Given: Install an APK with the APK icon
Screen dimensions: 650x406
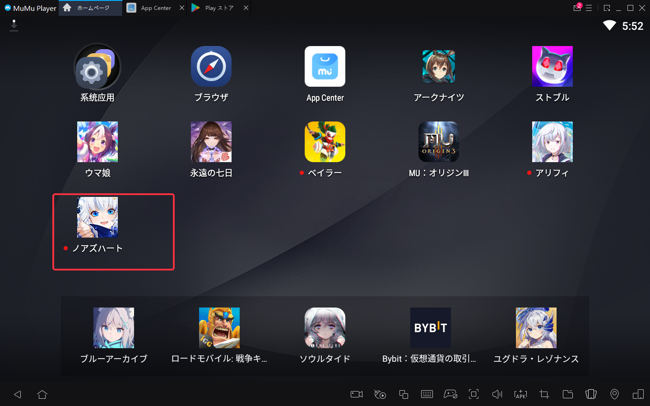Looking at the screenshot, I should (520, 394).
